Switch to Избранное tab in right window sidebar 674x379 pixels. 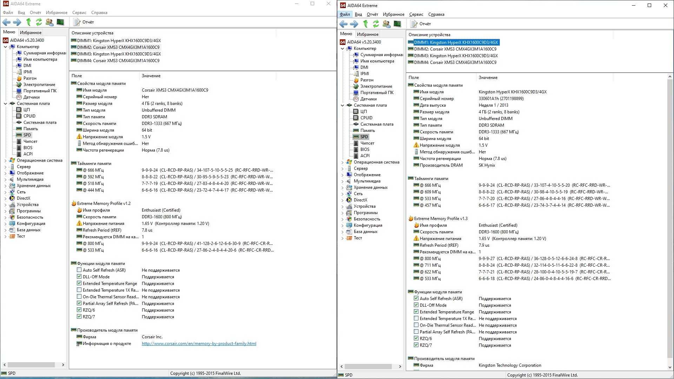click(x=368, y=34)
